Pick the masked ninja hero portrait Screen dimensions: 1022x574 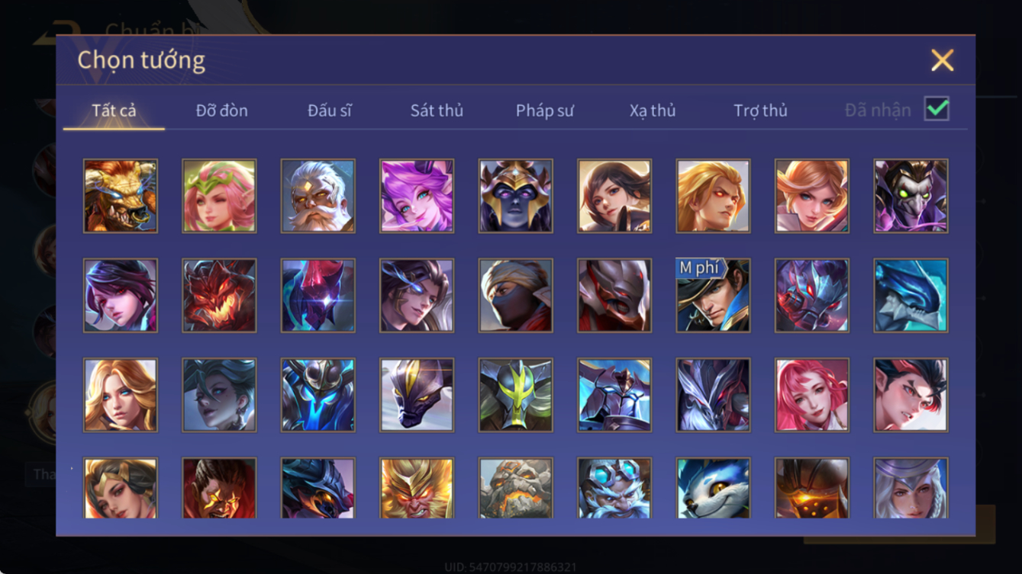click(516, 296)
